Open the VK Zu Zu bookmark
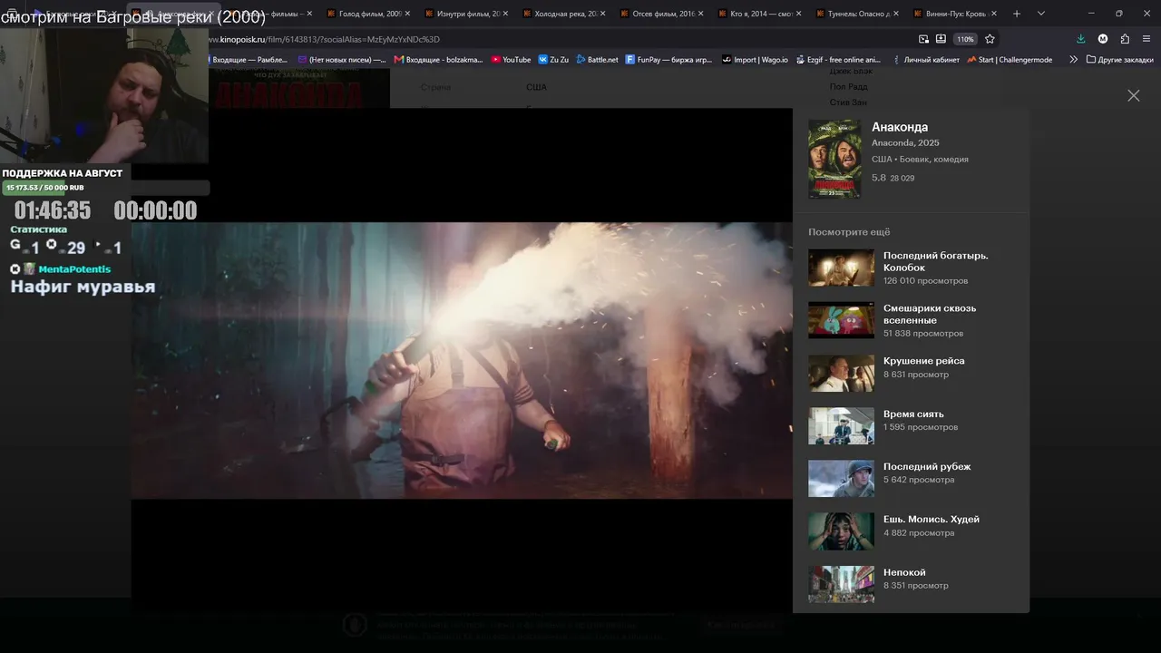 [554, 60]
